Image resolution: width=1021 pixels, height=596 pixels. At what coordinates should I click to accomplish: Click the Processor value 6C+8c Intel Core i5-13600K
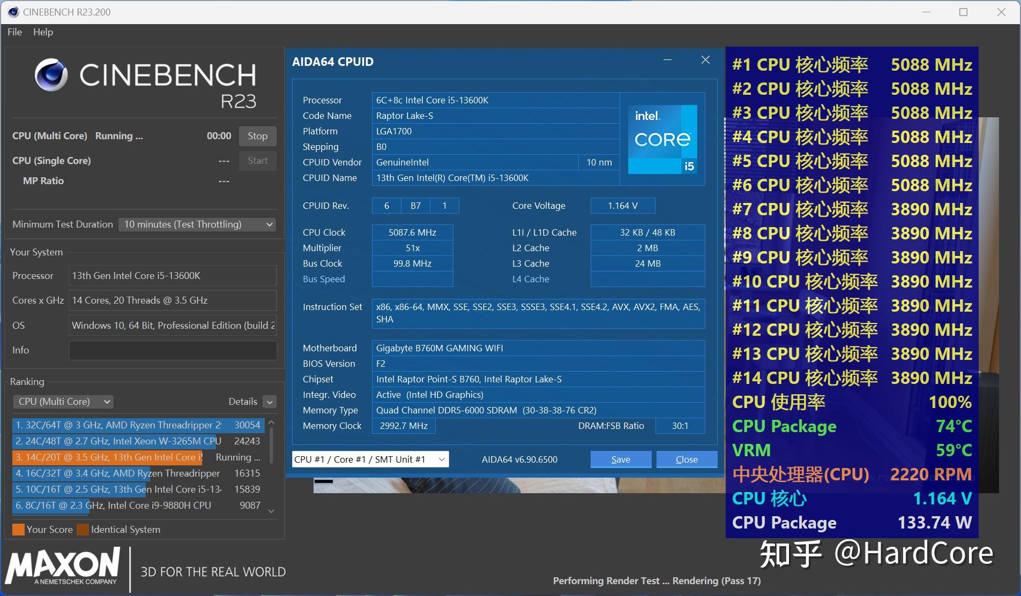click(x=495, y=100)
